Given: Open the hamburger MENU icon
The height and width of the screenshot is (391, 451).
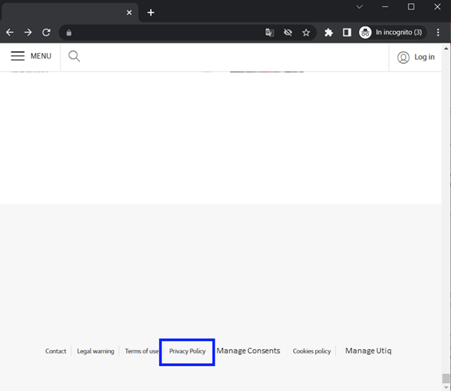Looking at the screenshot, I should tap(18, 56).
